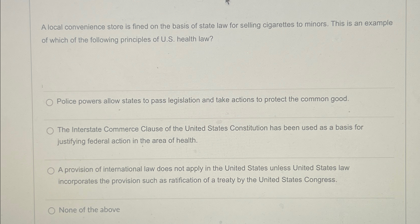
Task: Pick the 'None of the above' option
Action: click(51, 211)
